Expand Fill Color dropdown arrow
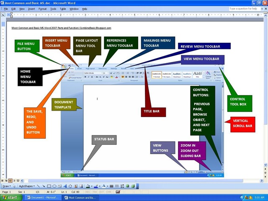The image size is (268, 201). coord(92,186)
